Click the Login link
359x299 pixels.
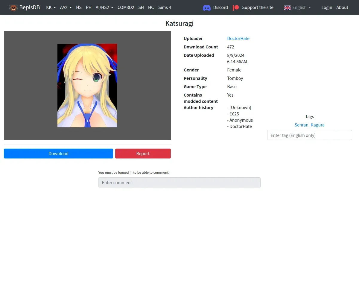pos(327,7)
